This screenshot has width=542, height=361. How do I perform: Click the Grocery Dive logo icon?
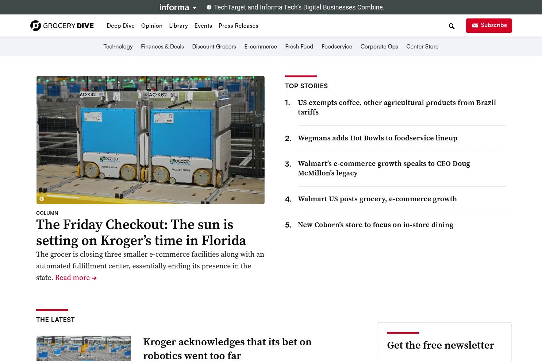[x=35, y=26]
